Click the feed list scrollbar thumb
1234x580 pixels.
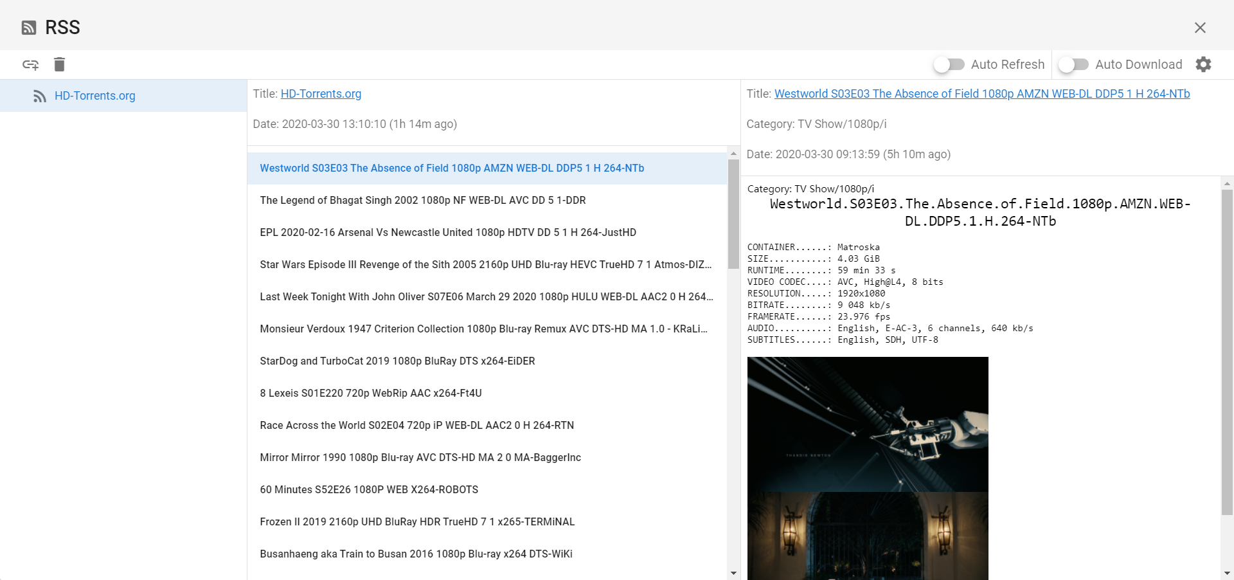733,214
